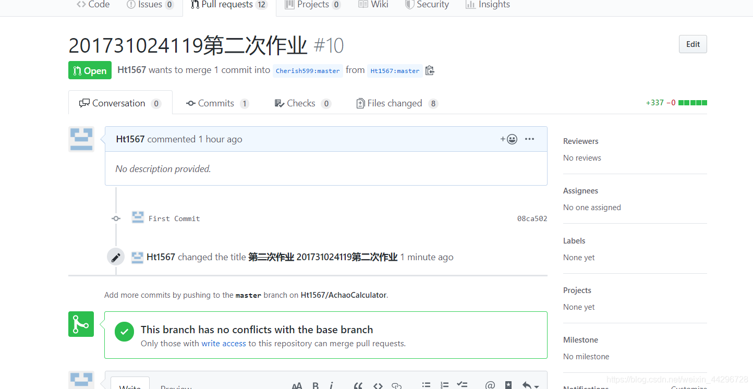753x389 pixels.
Task: Copy the Ht1567:master branch name
Action: (x=430, y=70)
